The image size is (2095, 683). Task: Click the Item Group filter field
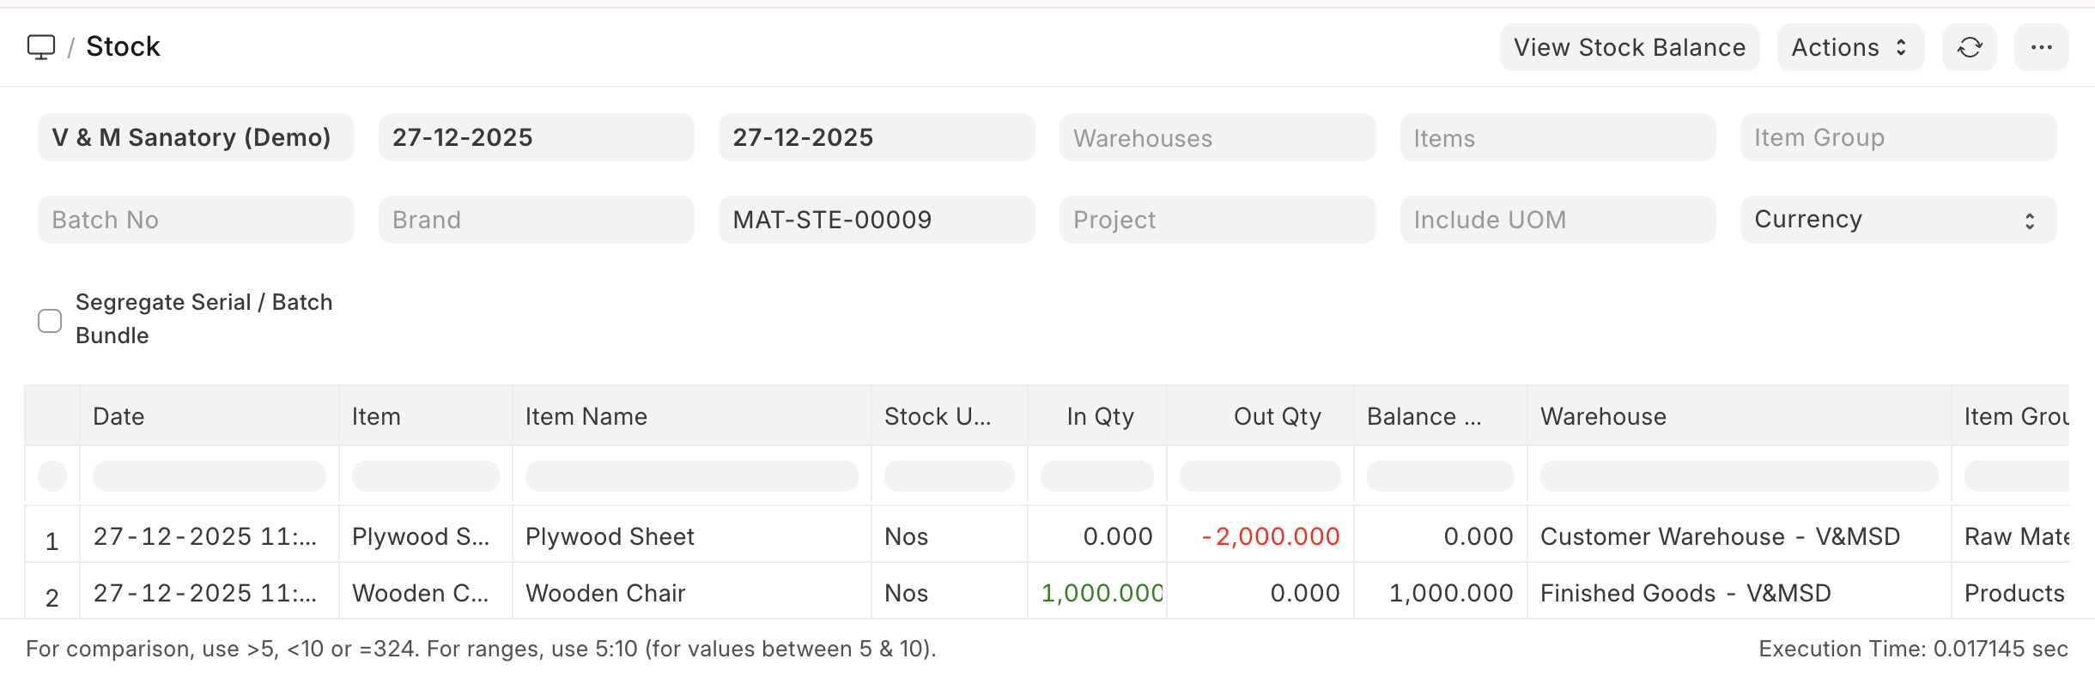tap(1897, 136)
